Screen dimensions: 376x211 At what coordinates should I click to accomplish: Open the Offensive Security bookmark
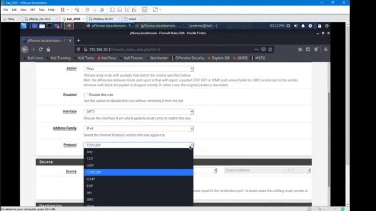187,58
